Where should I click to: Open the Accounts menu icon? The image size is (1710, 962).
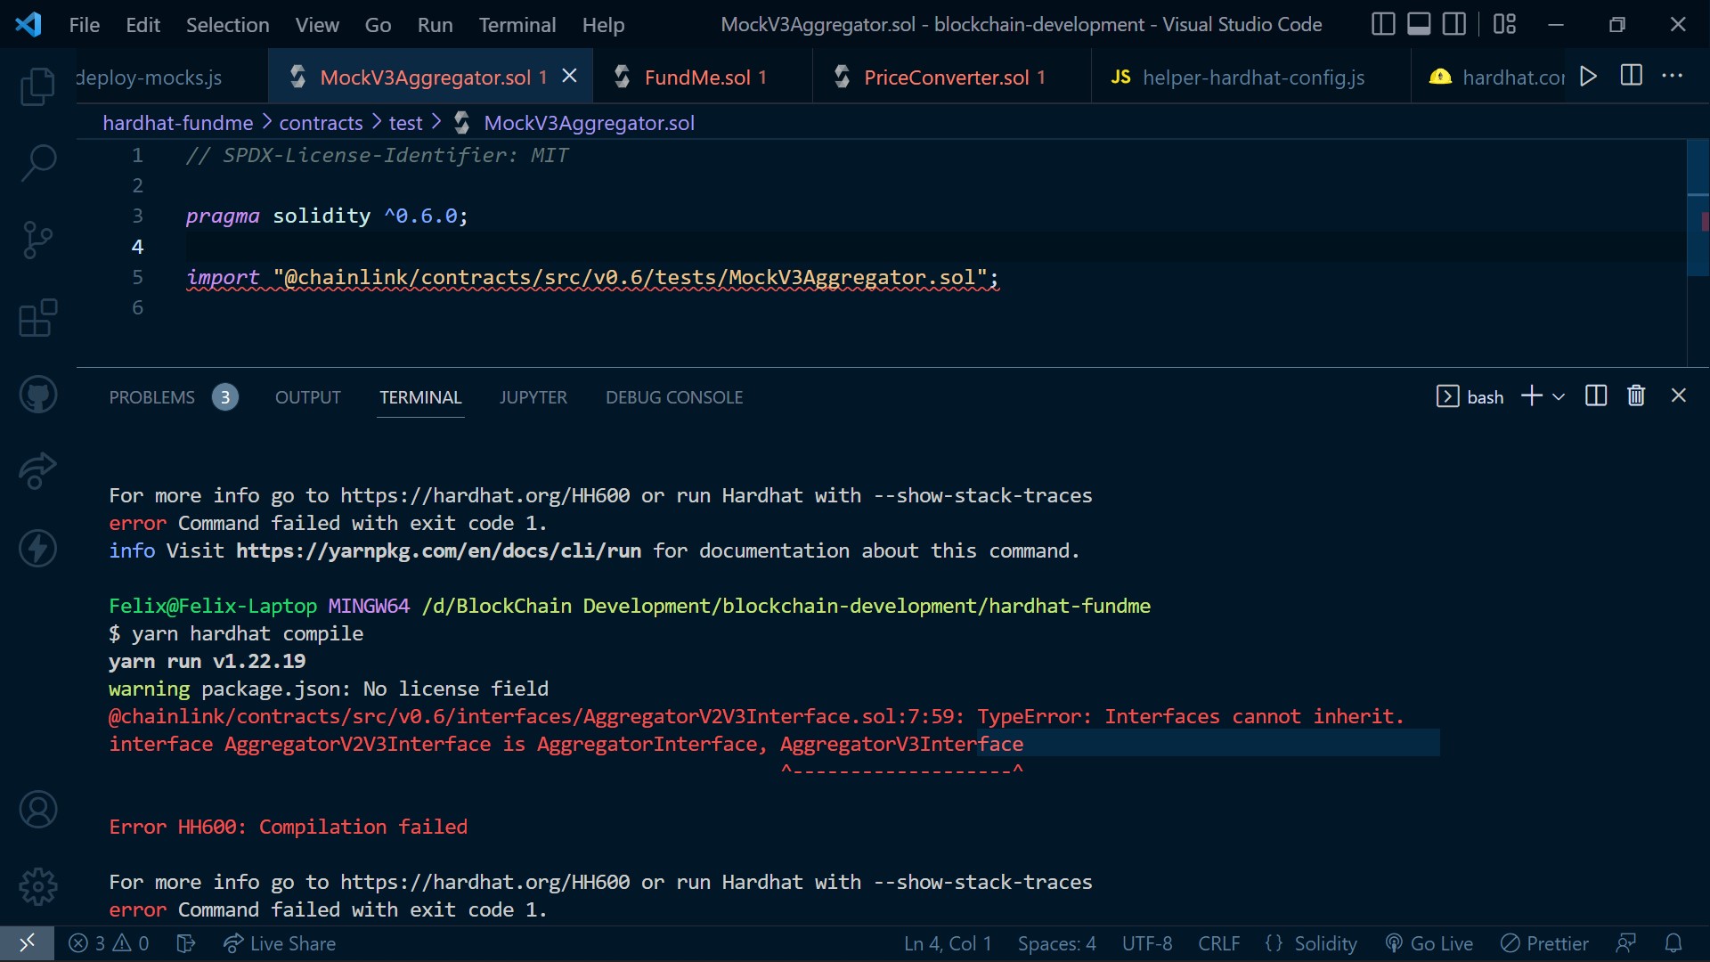(x=37, y=810)
